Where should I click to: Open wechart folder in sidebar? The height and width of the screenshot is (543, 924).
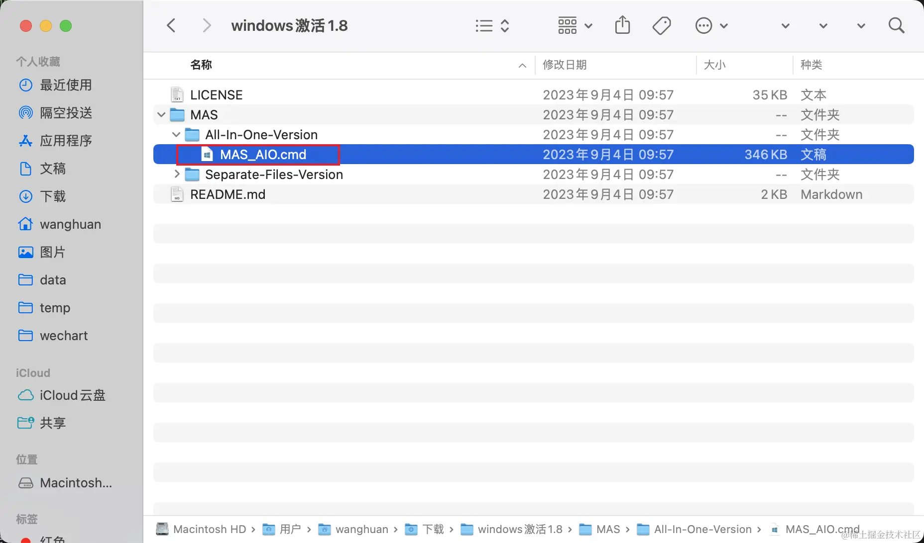(x=64, y=336)
